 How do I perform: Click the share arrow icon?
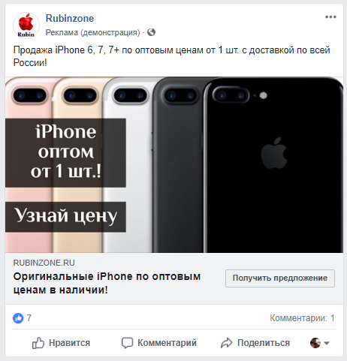tap(227, 343)
